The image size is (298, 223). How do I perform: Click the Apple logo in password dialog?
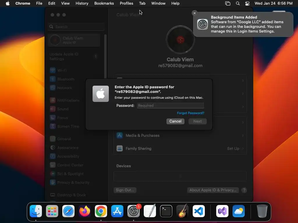(100, 94)
